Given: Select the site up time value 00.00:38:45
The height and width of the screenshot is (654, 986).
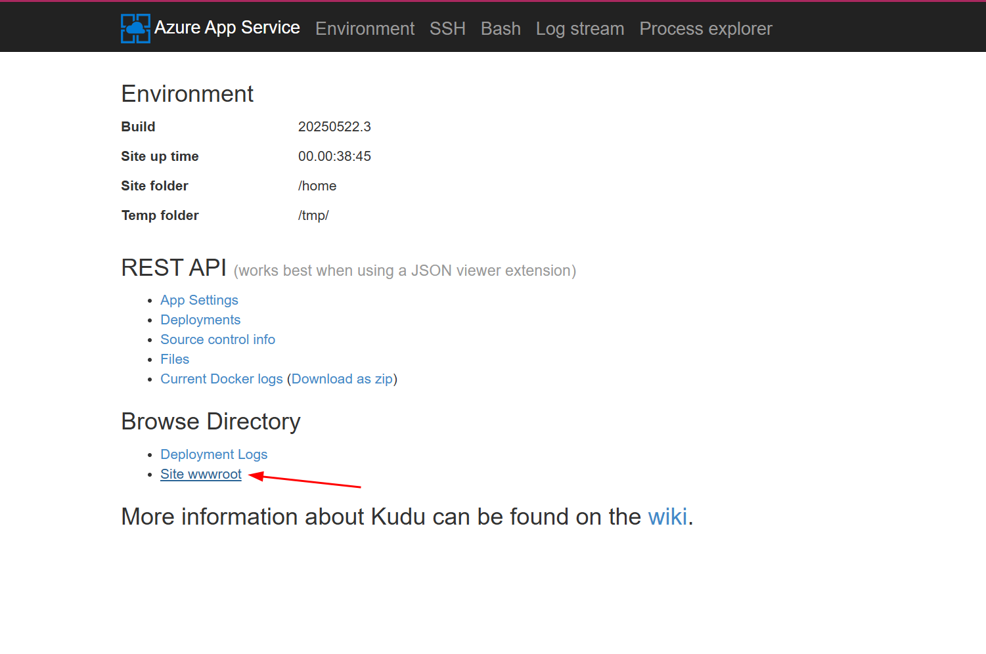Looking at the screenshot, I should pyautogui.click(x=334, y=156).
